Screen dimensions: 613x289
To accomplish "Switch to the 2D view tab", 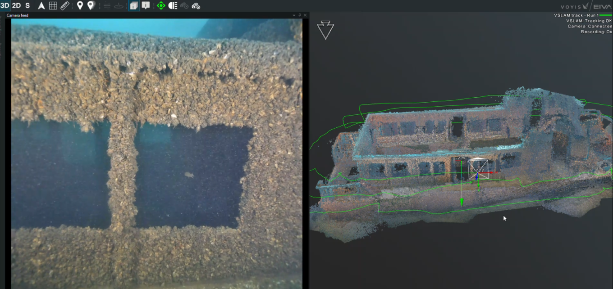I will 16,6.
